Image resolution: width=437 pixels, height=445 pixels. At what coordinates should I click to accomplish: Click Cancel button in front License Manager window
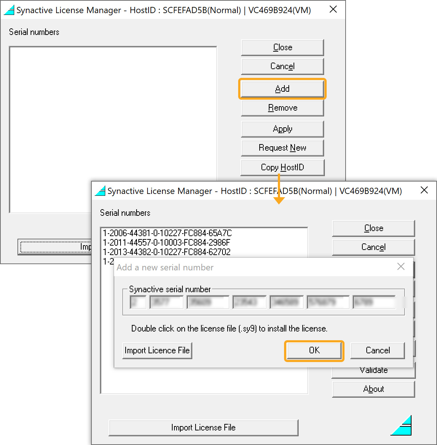[373, 247]
